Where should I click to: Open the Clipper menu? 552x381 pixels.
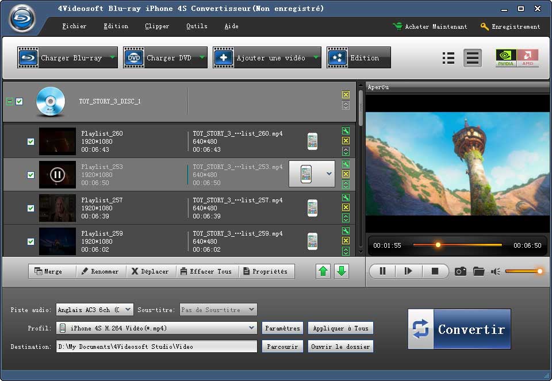[157, 26]
